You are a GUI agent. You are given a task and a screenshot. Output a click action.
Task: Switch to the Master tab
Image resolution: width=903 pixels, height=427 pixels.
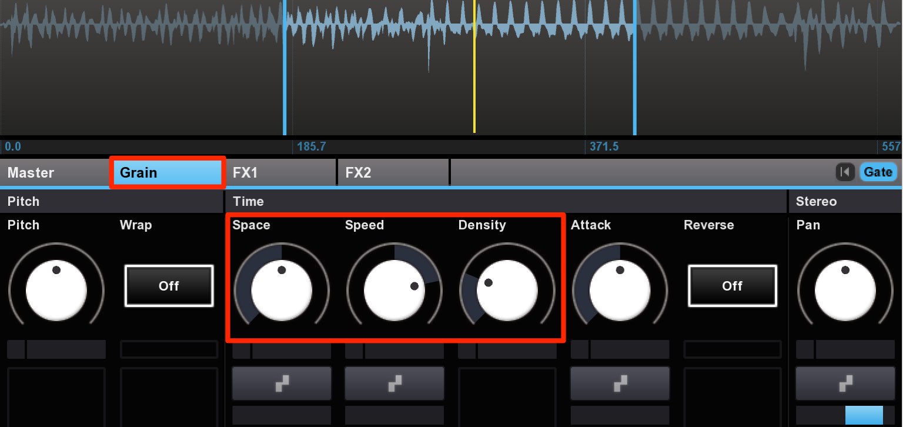[55, 172]
